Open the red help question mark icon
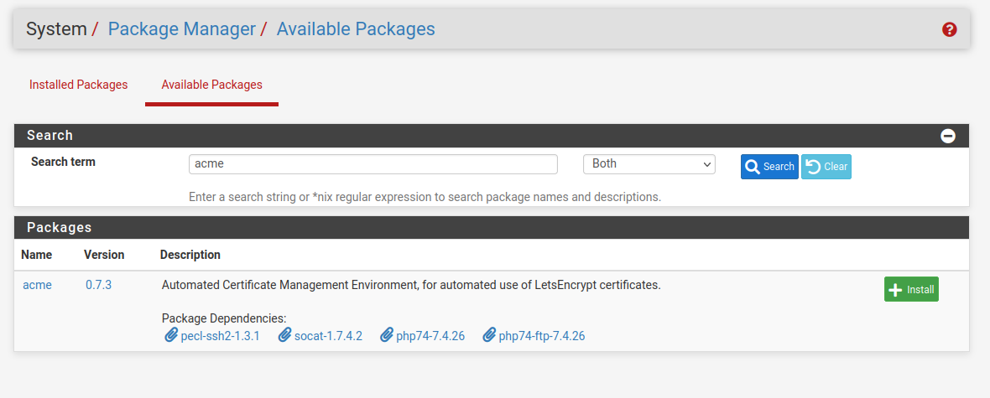990x398 pixels. 949,29
